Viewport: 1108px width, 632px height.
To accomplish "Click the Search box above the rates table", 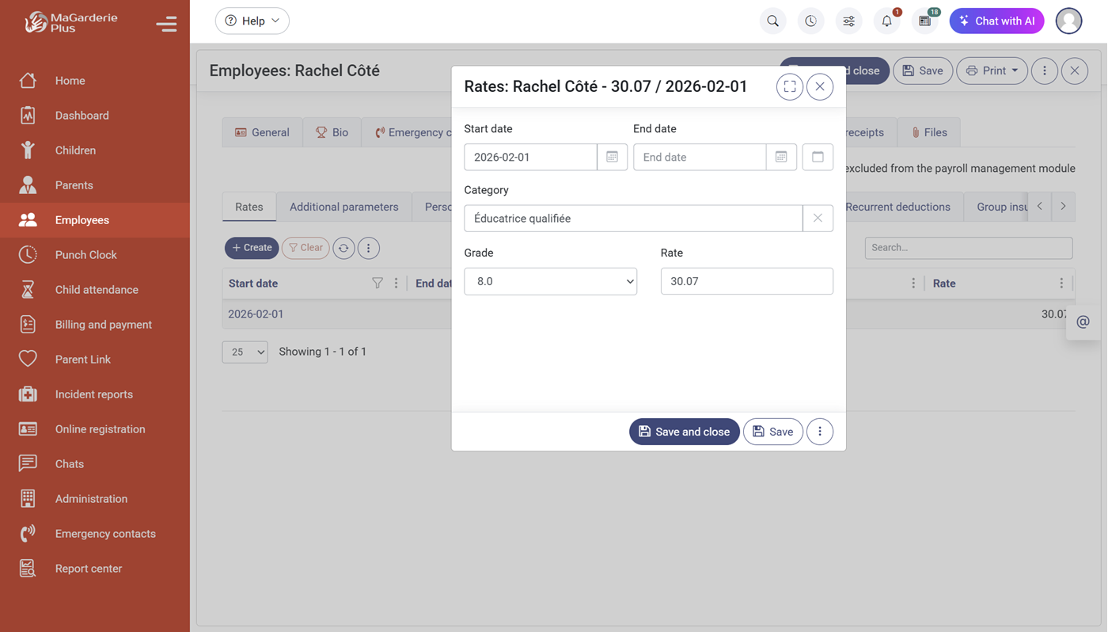I will (x=969, y=248).
